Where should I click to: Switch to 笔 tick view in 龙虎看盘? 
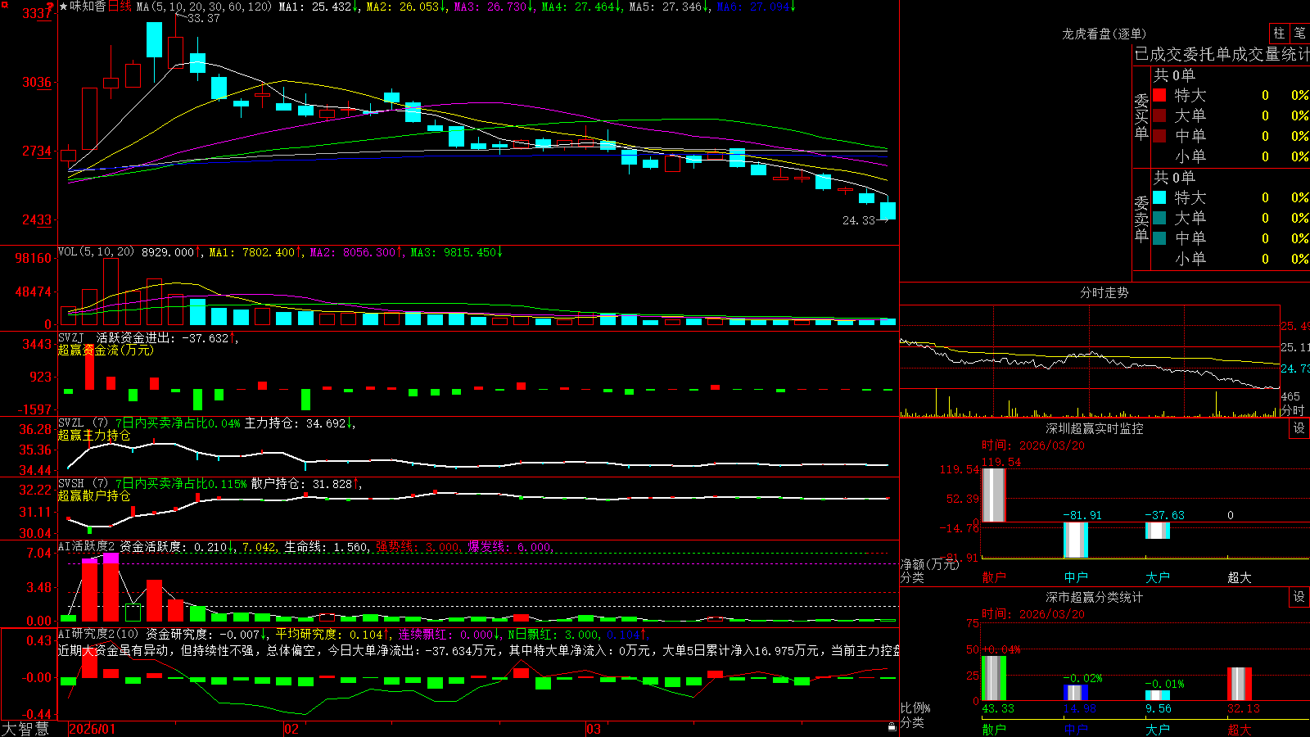point(1299,33)
